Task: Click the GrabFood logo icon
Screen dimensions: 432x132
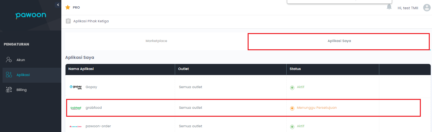Action: pos(76,108)
